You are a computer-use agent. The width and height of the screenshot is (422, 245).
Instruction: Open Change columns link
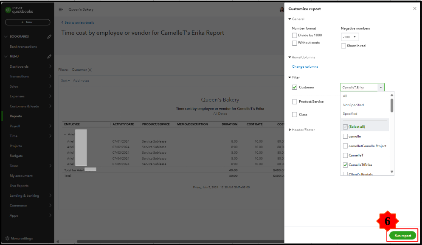(x=305, y=66)
